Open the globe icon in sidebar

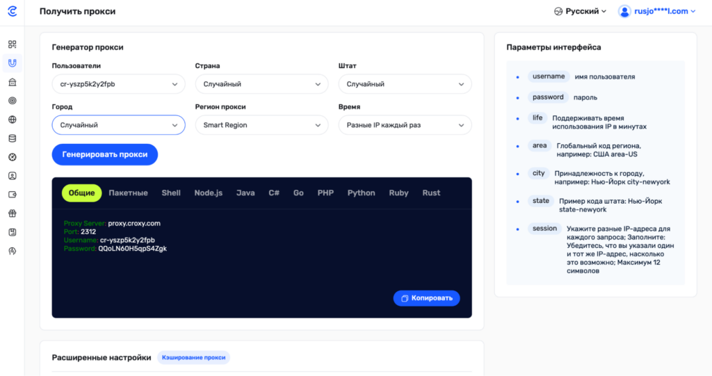(13, 120)
